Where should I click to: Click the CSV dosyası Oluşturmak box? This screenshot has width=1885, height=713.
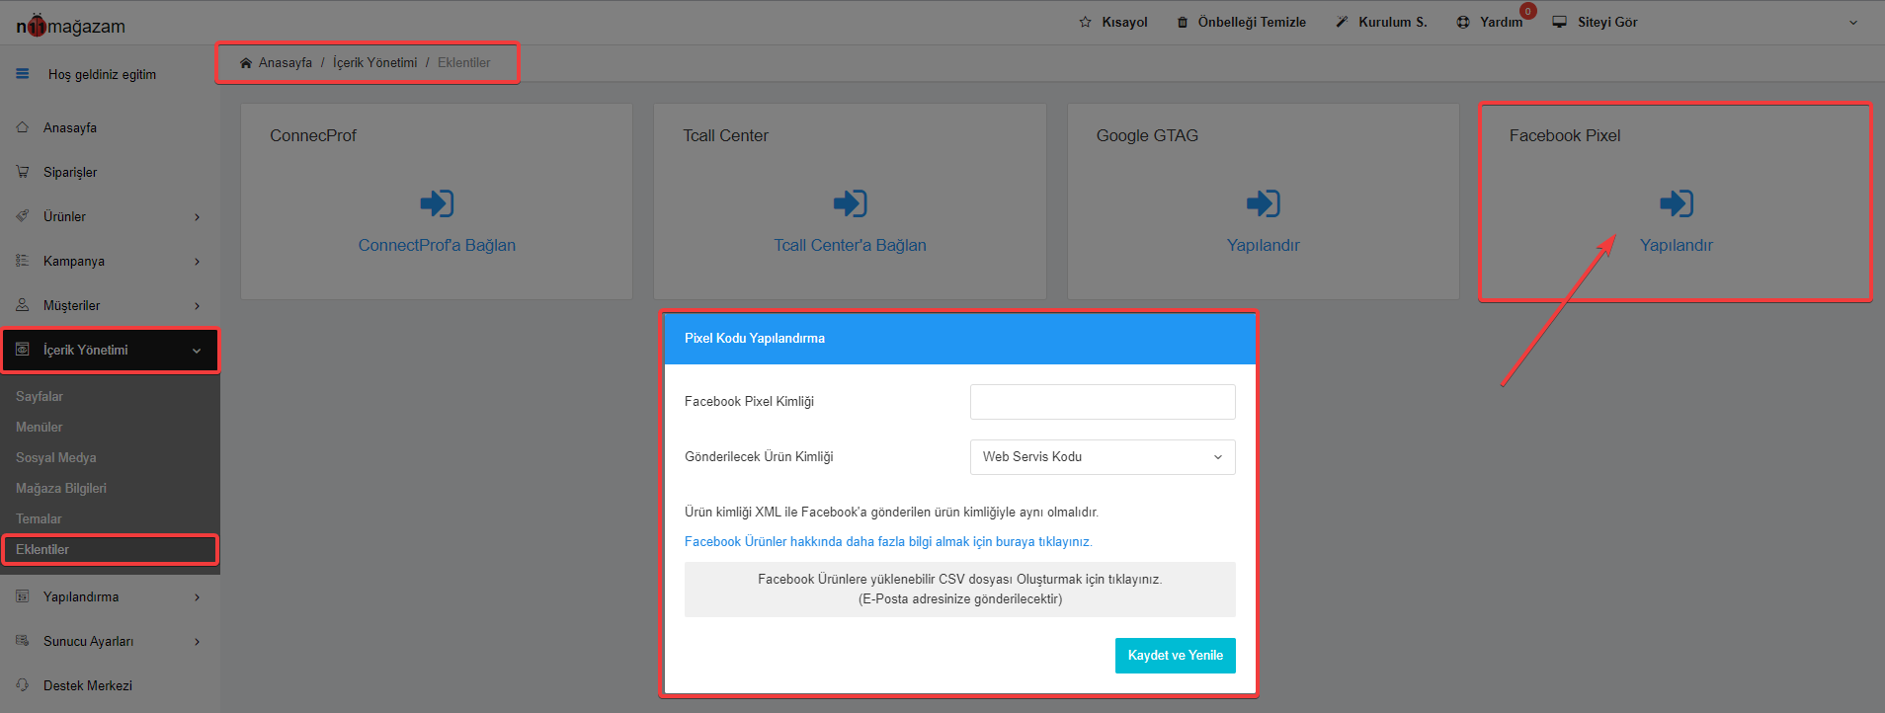click(960, 590)
